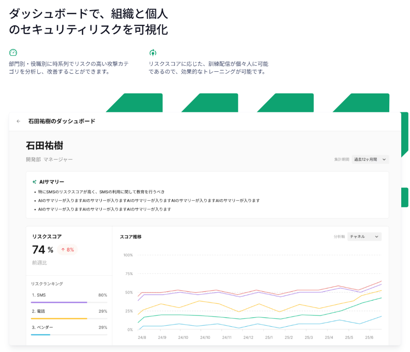Click the stopwatch icon above the analysis description
The height and width of the screenshot is (352, 410).
coord(12,52)
